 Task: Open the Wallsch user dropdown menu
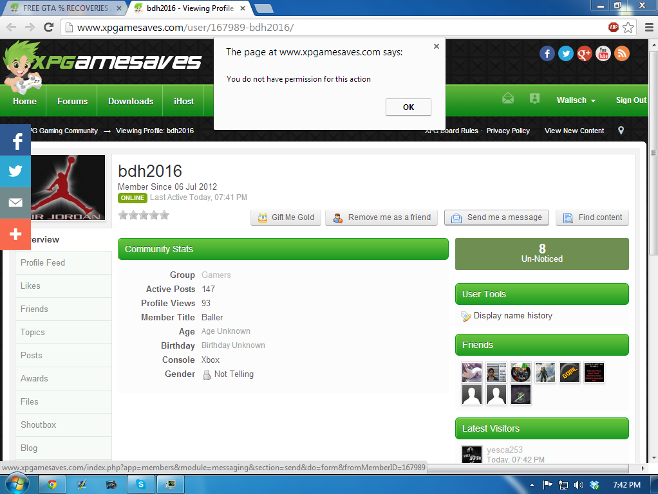(x=576, y=100)
